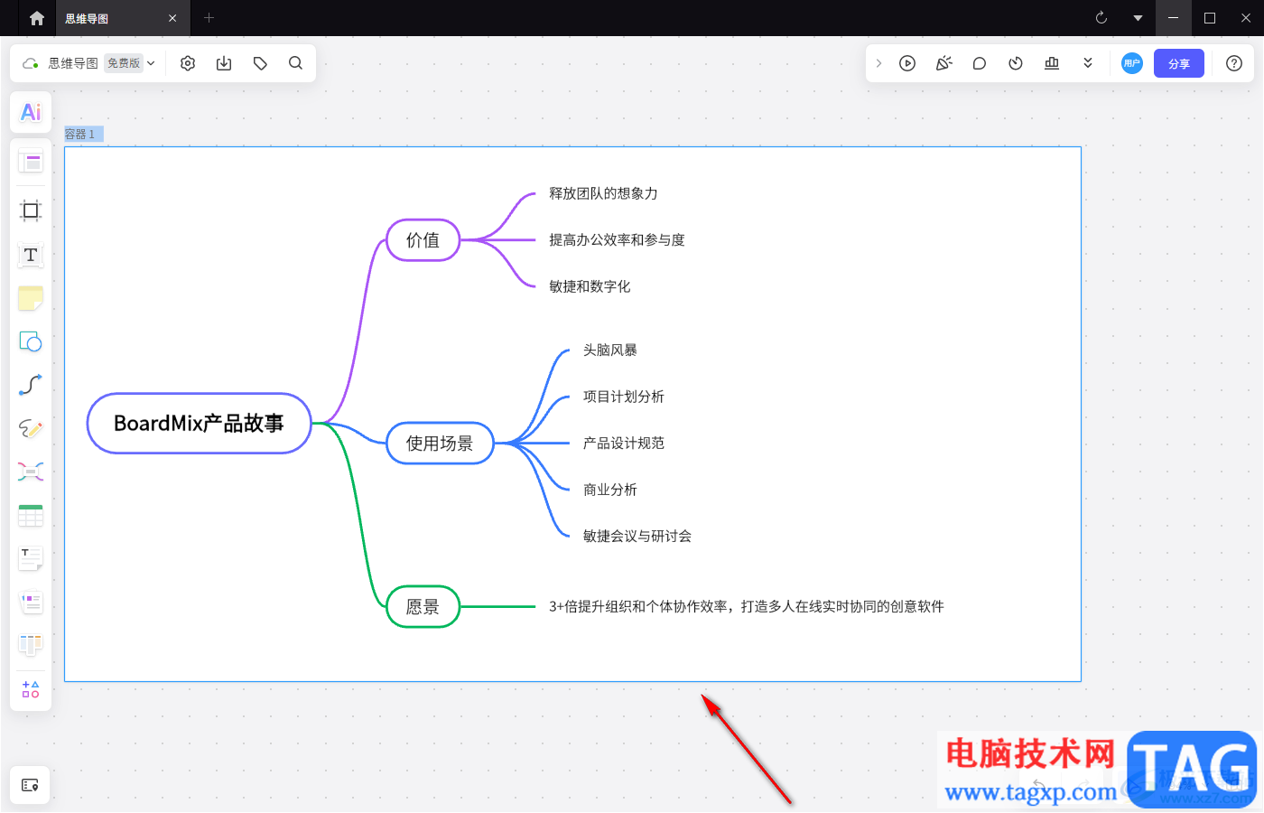Select the 愿景 branch node
The width and height of the screenshot is (1264, 813).
coord(423,607)
